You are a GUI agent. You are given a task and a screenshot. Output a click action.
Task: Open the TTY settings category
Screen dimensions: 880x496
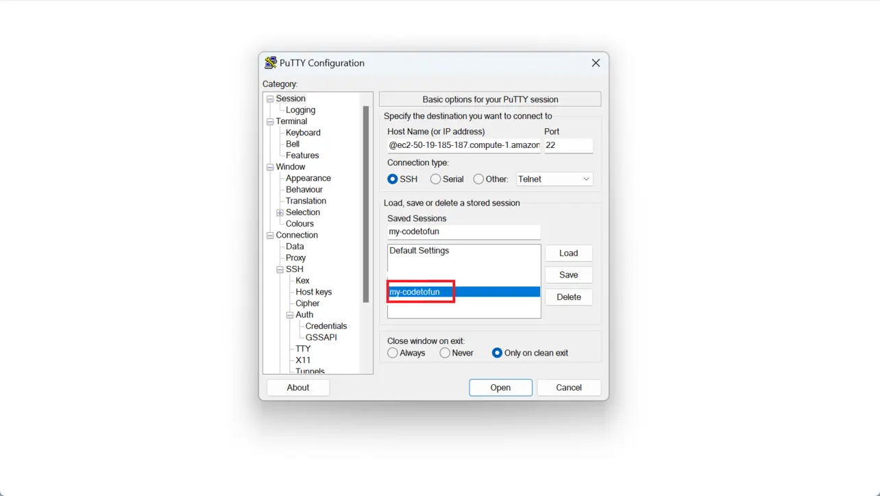(x=303, y=349)
